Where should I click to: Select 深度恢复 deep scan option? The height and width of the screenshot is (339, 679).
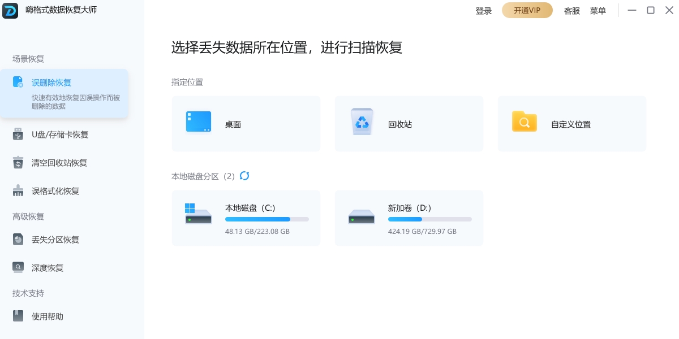pyautogui.click(x=47, y=268)
